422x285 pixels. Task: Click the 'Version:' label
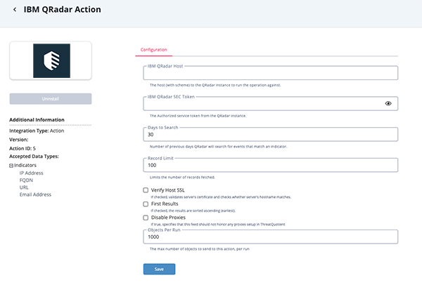tap(19, 140)
